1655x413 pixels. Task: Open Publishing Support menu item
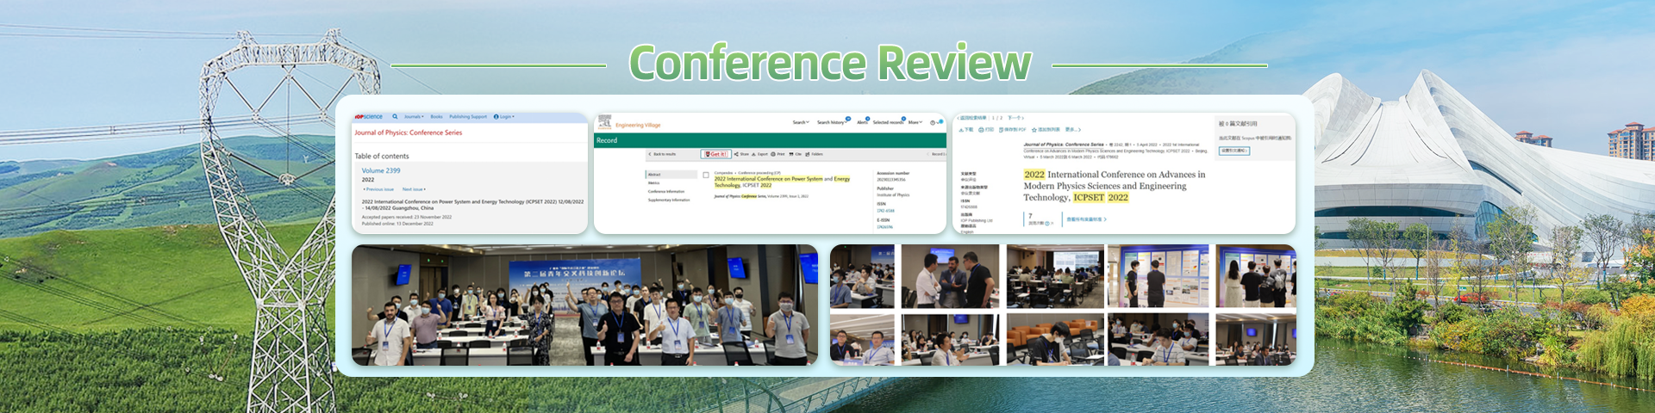(468, 116)
